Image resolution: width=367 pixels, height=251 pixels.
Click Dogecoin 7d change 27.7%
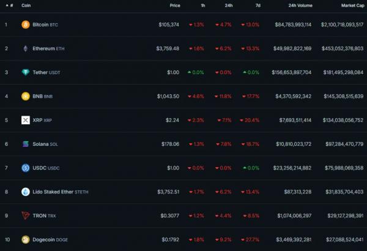coord(250,239)
